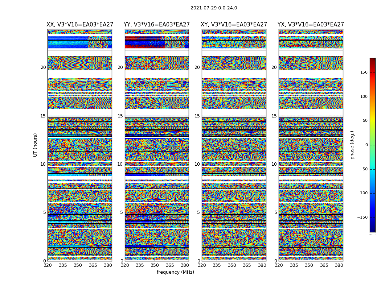Click the XY, V3*V16=EA03*EA27 panel title
The height and width of the screenshot is (290, 381).
point(234,25)
